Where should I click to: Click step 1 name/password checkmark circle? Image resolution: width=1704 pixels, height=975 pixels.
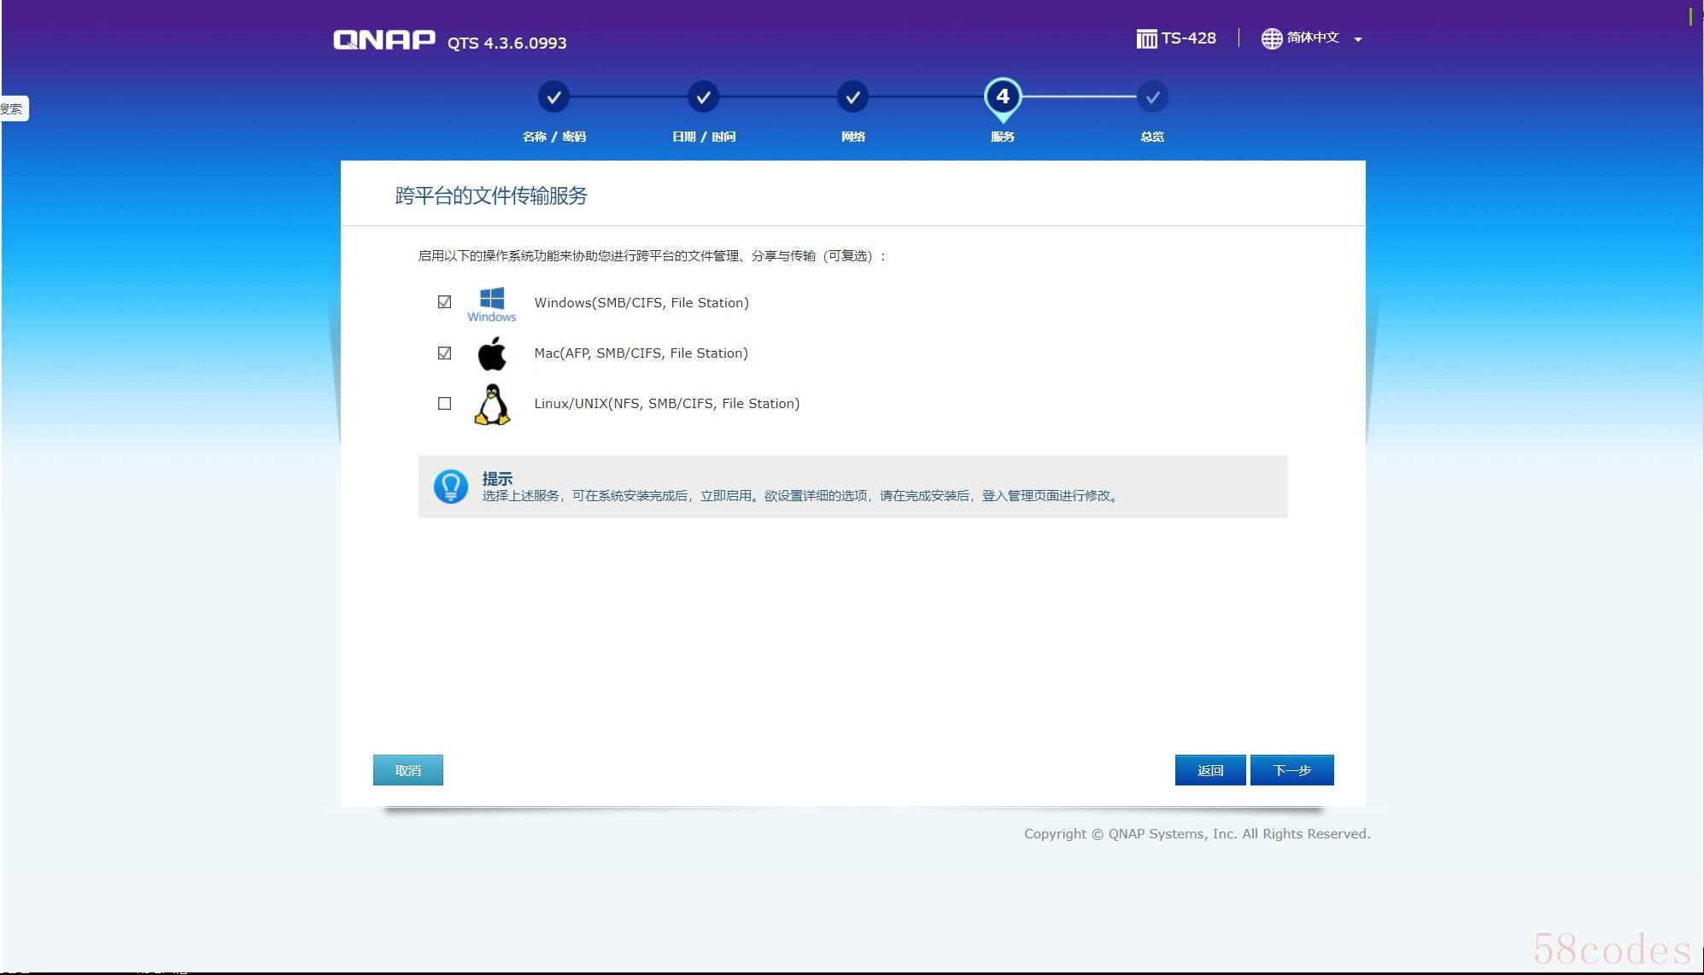tap(553, 97)
